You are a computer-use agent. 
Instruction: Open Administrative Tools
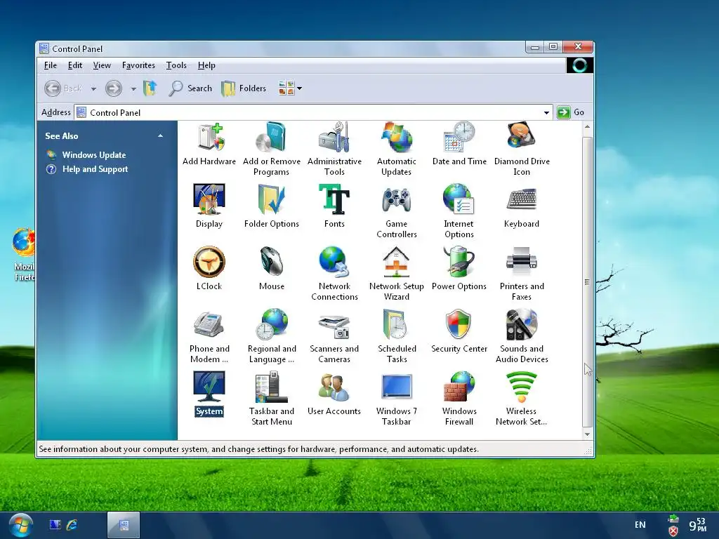334,149
